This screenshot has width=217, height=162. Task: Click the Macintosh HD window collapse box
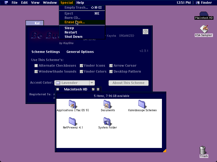(98, 89)
